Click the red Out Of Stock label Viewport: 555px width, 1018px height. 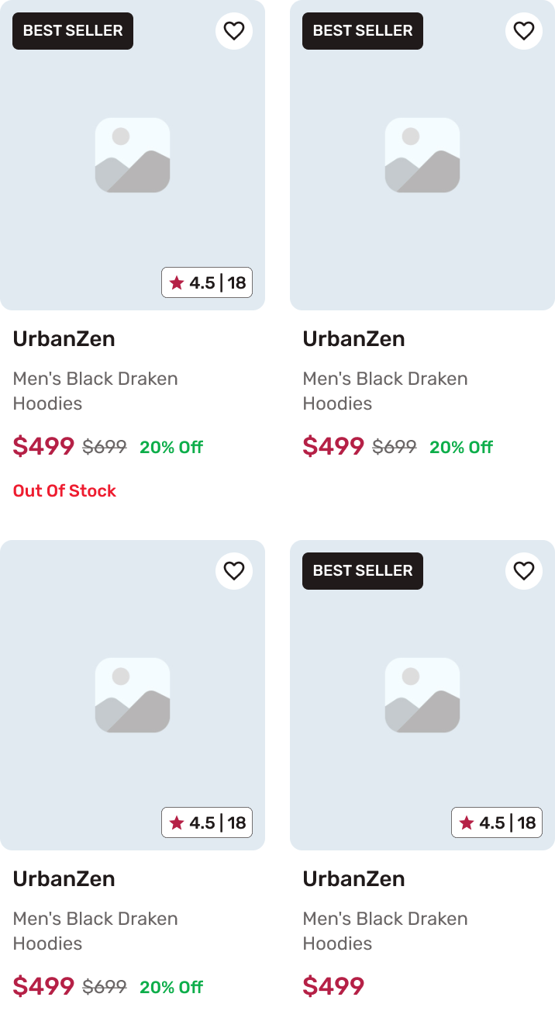(x=64, y=491)
